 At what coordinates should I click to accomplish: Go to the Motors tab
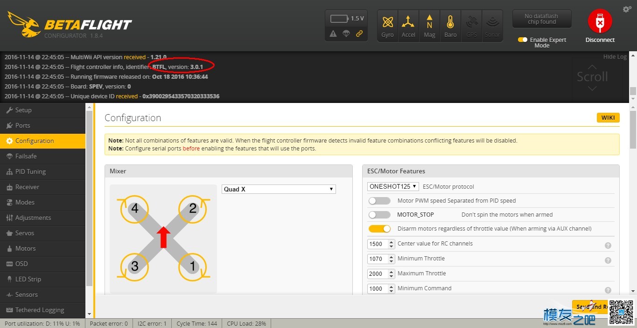click(42, 249)
